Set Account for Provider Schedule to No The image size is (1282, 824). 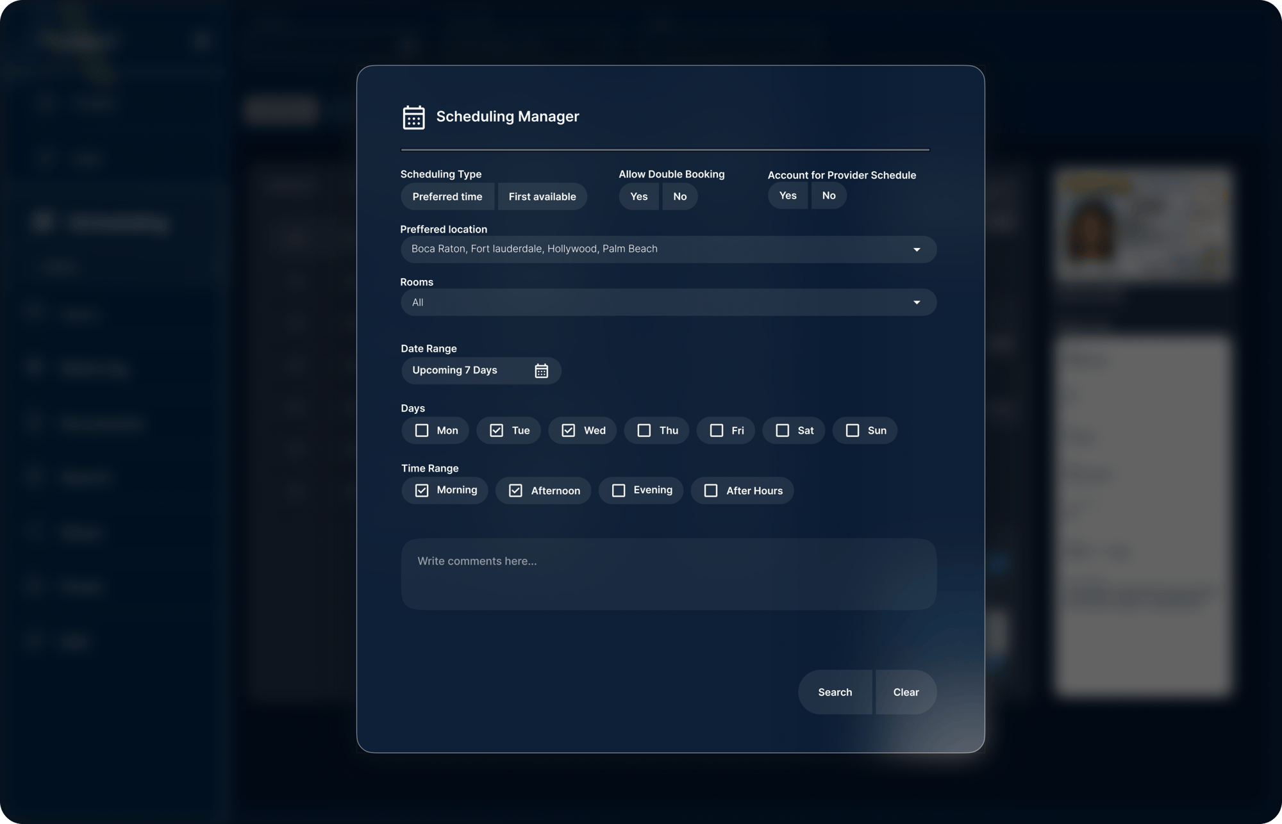point(828,195)
